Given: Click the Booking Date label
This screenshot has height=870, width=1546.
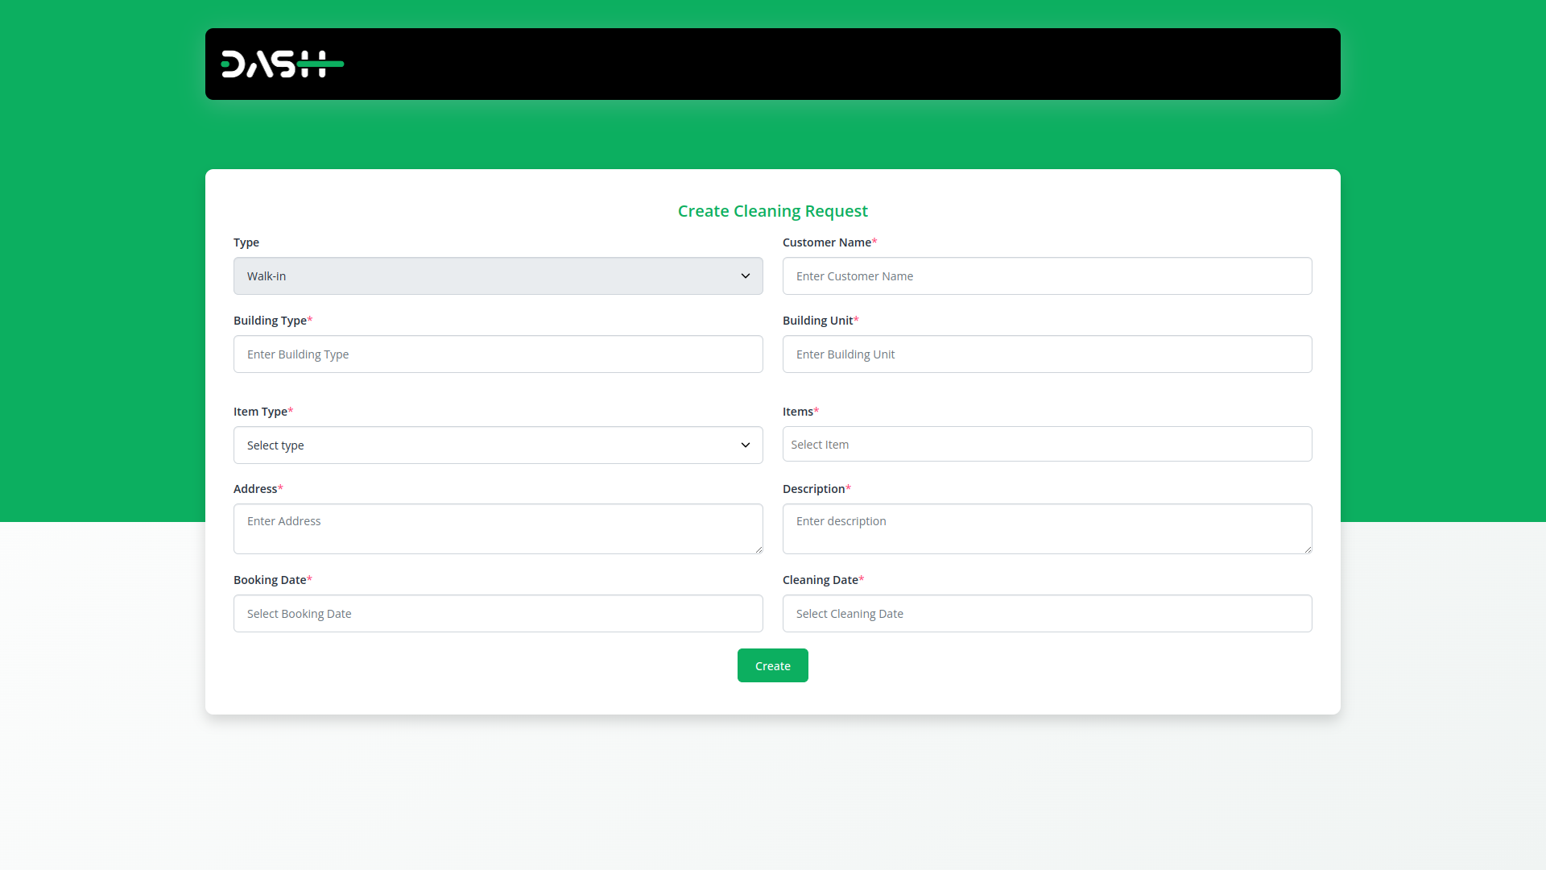Looking at the screenshot, I should pyautogui.click(x=269, y=580).
